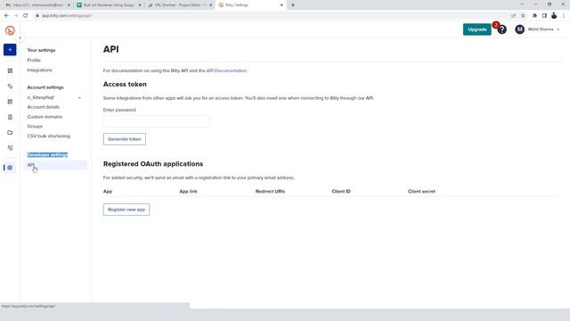Close the Bitly Settings tab
The height and width of the screenshot is (321, 570).
point(281,5)
